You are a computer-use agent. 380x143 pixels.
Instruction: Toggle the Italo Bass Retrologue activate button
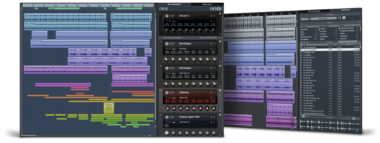(x=167, y=44)
